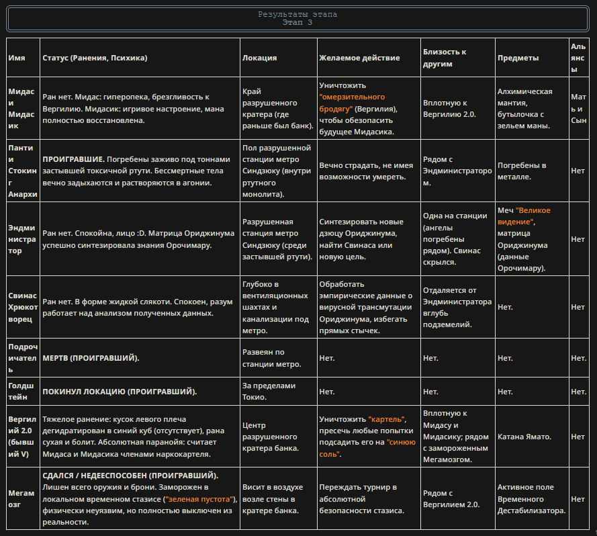
Task: Select the 'Панти и Стокинг Анархи' name cell
Action: coord(24,171)
